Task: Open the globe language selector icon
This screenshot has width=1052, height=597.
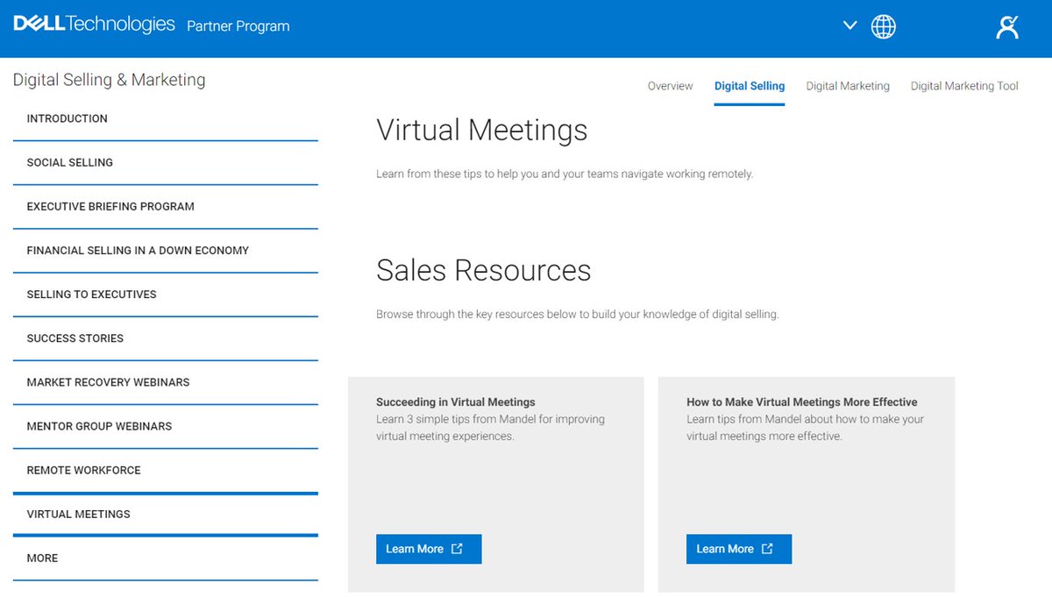Action: (883, 26)
